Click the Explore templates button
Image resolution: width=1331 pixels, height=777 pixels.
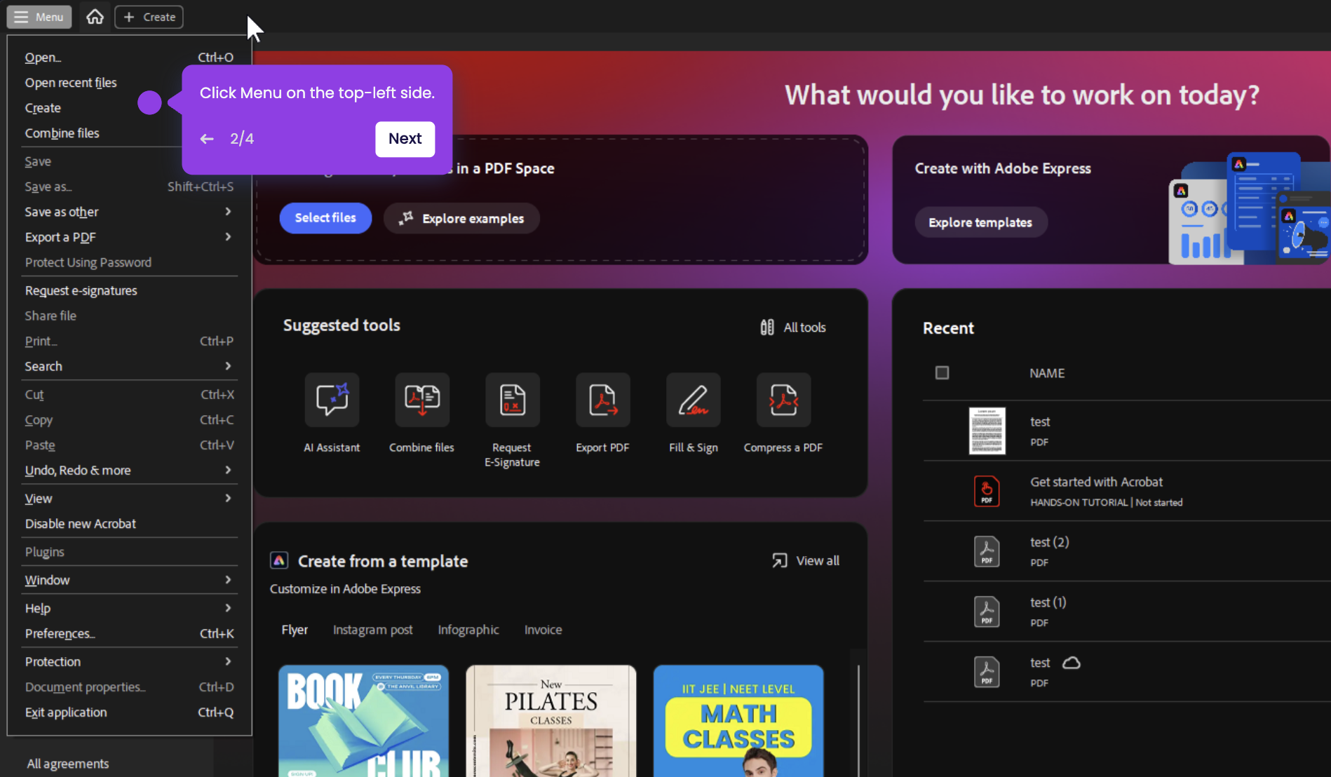point(980,222)
